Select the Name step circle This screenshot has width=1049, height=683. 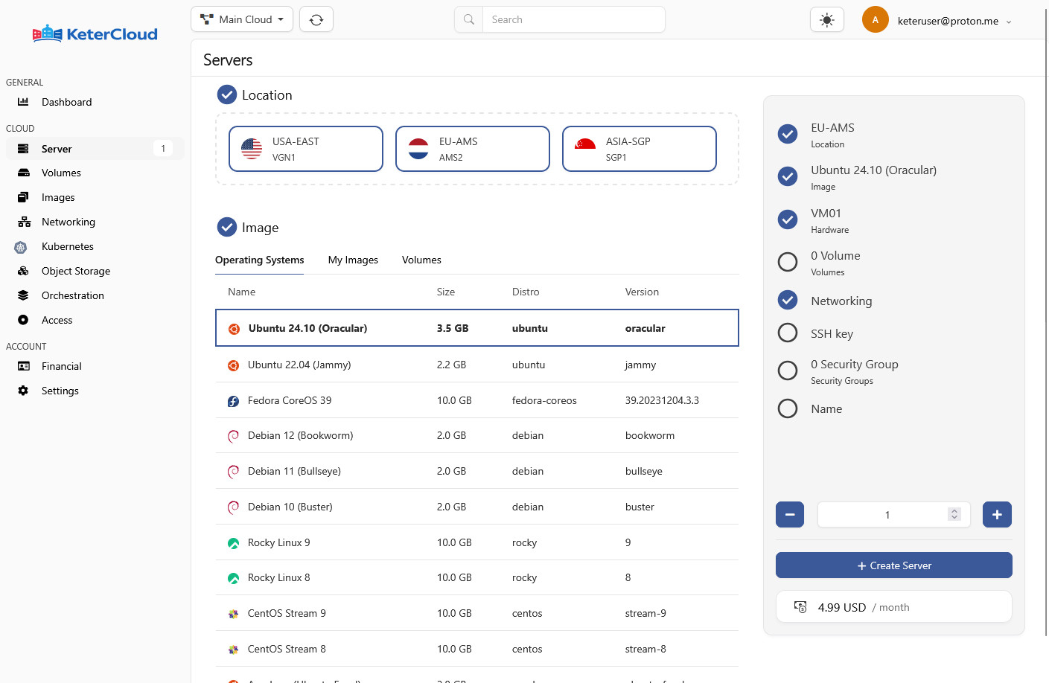coord(787,408)
